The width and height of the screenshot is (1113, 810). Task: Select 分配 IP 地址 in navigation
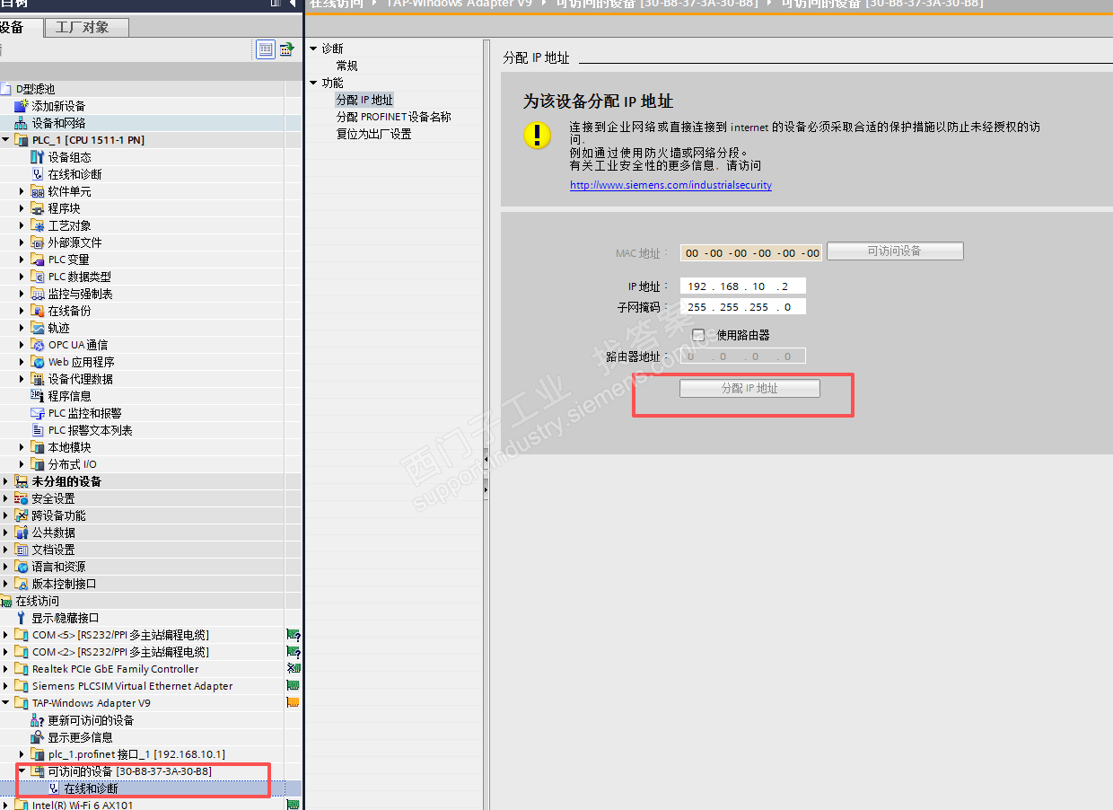[364, 100]
